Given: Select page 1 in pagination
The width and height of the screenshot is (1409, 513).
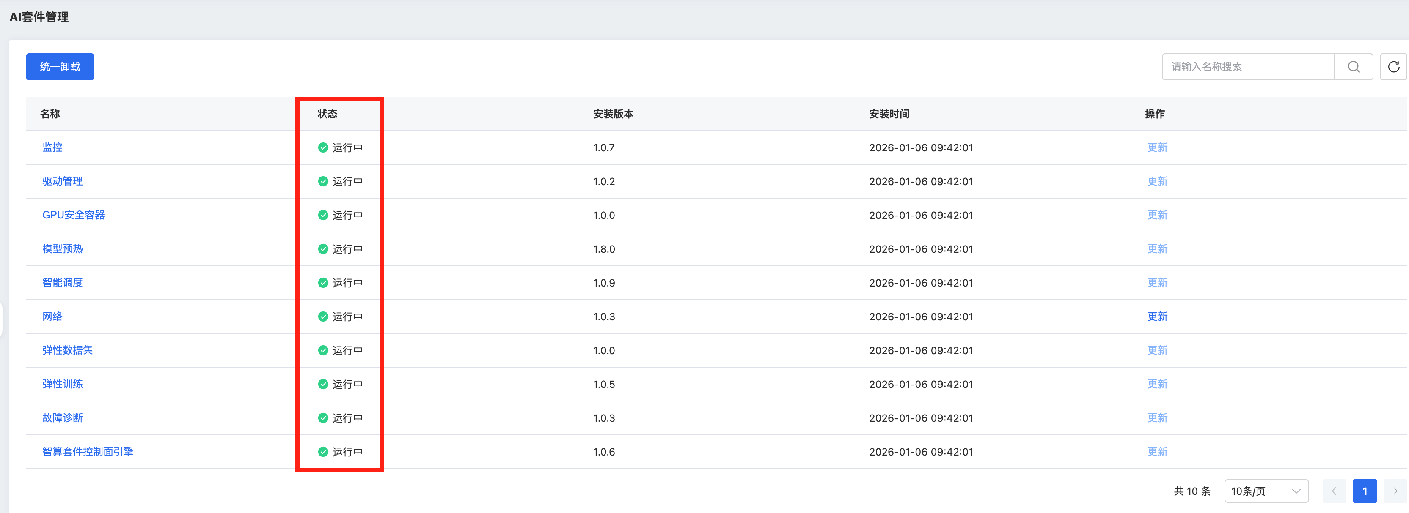Looking at the screenshot, I should [1364, 491].
